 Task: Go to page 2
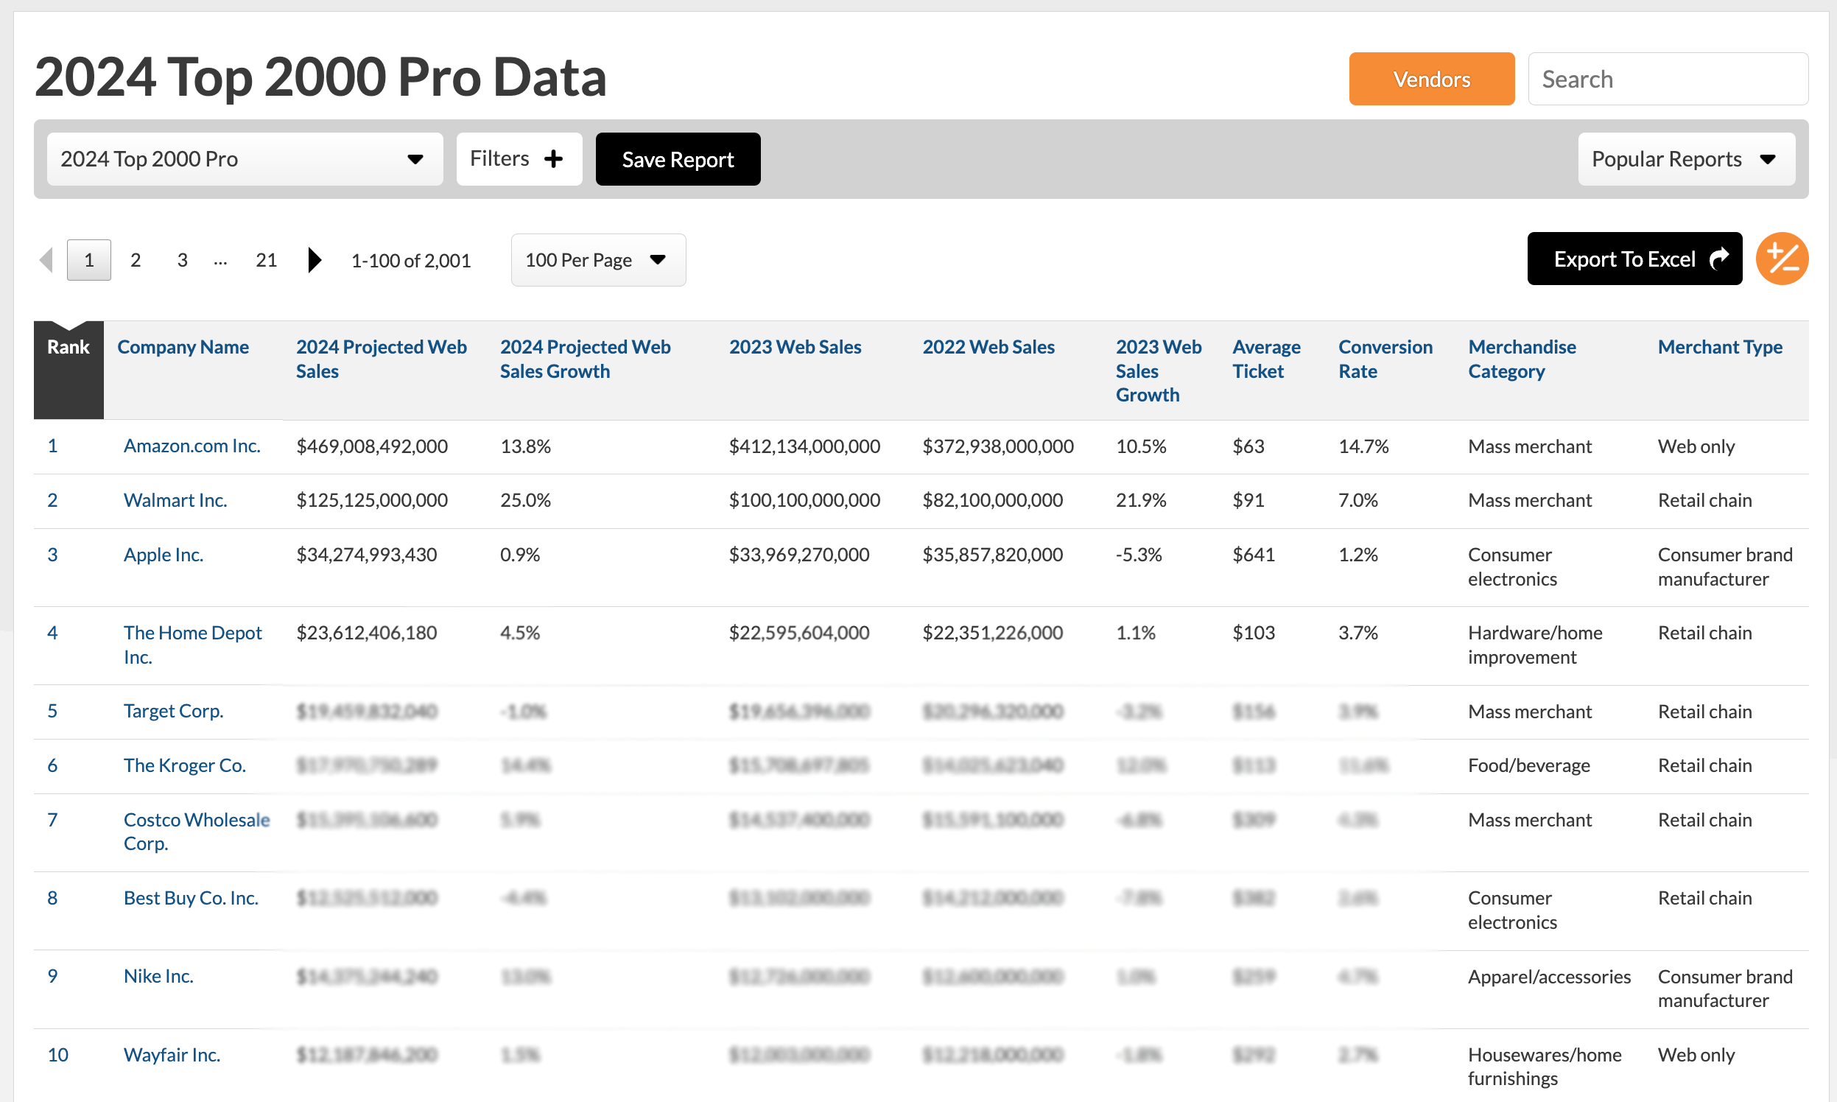[x=135, y=260]
